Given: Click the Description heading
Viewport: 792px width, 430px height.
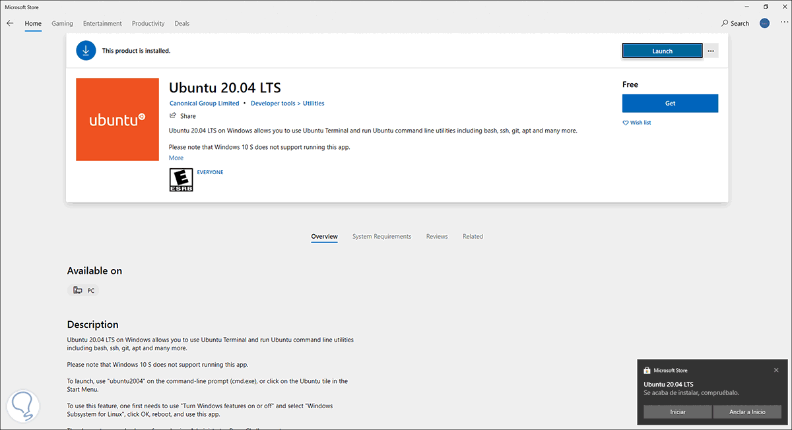Looking at the screenshot, I should point(93,324).
